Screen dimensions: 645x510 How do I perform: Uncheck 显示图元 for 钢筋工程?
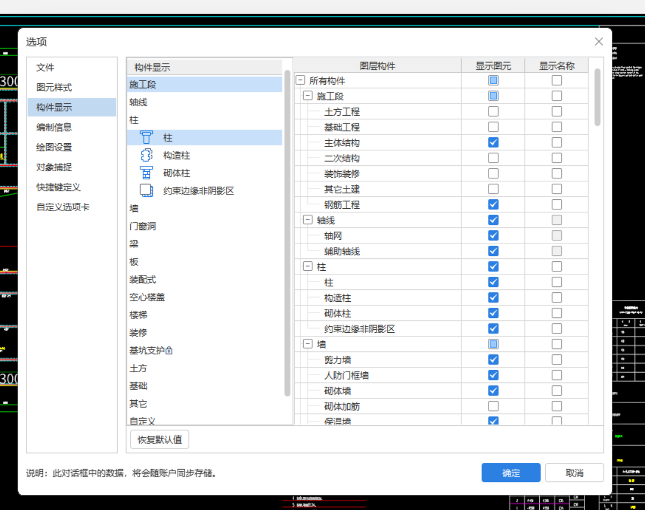[493, 204]
